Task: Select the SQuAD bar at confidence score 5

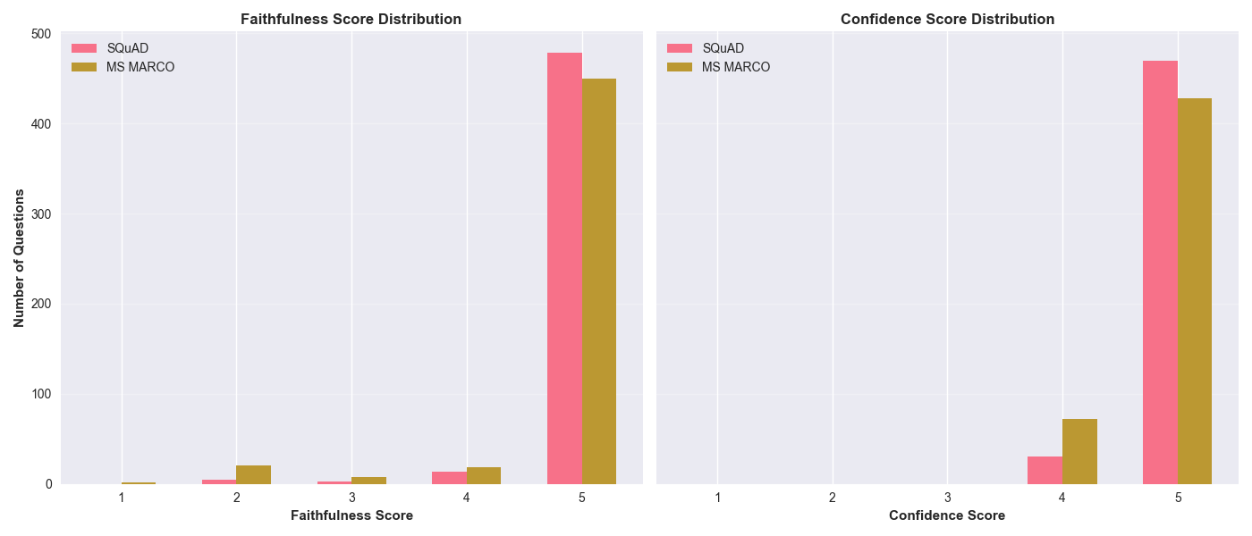Action: 1160,272
